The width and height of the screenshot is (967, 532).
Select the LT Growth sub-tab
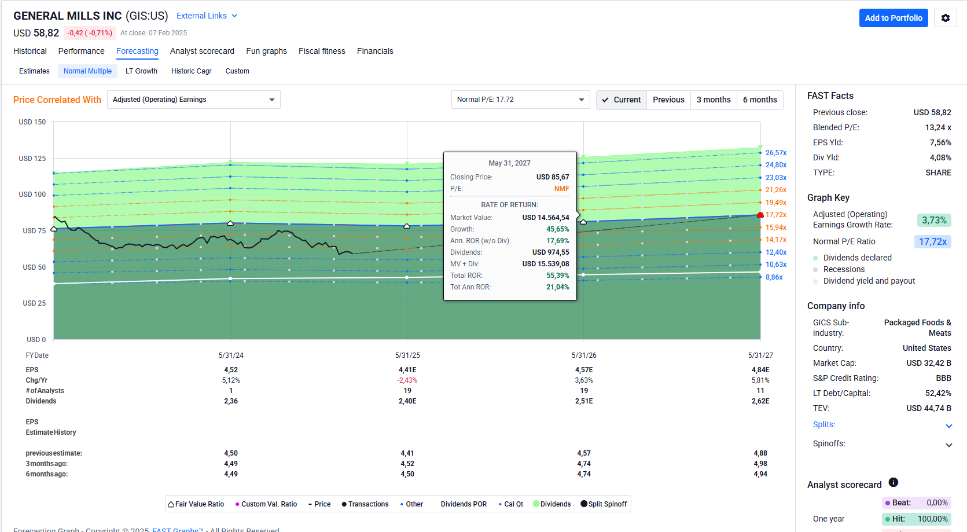141,71
